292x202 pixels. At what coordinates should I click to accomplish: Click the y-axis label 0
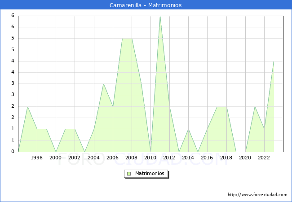[13, 152]
